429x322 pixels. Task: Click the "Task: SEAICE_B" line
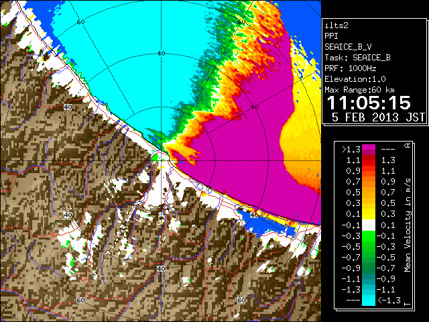coord(357,58)
